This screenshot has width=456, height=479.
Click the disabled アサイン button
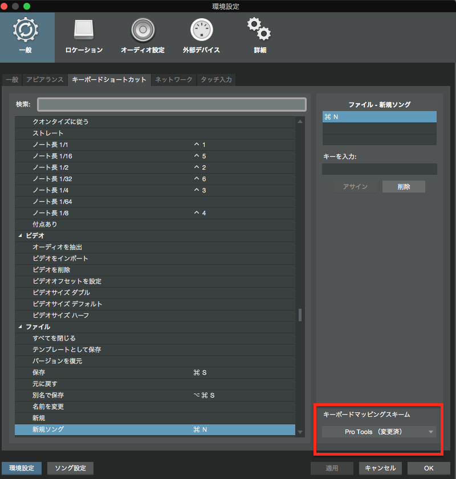tap(355, 187)
